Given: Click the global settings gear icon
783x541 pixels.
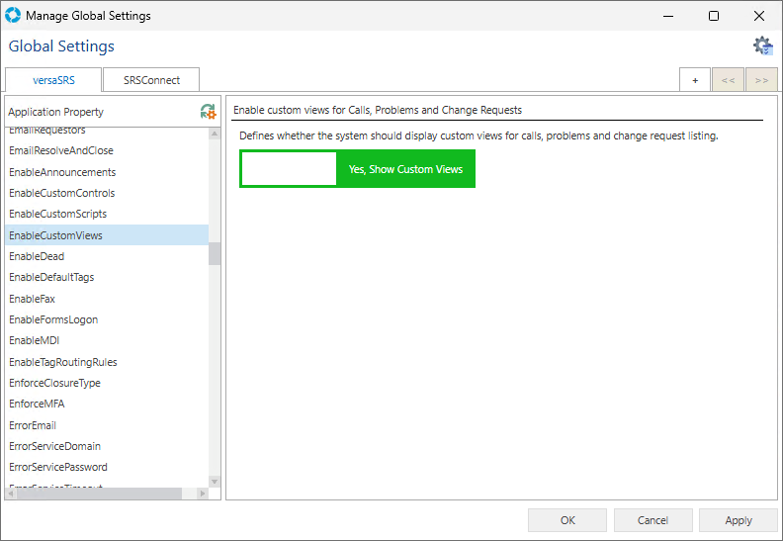Looking at the screenshot, I should [762, 46].
